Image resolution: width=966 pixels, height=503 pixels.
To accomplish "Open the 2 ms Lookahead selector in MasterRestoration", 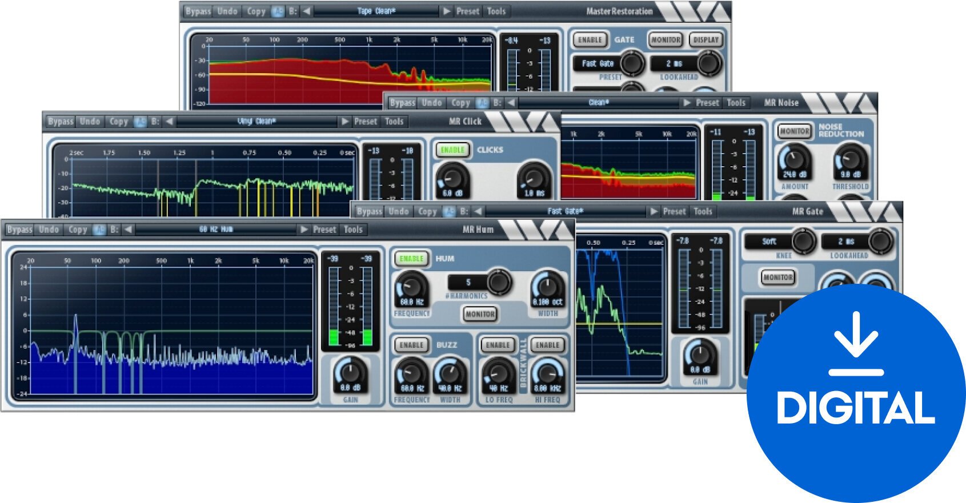I will click(x=709, y=63).
